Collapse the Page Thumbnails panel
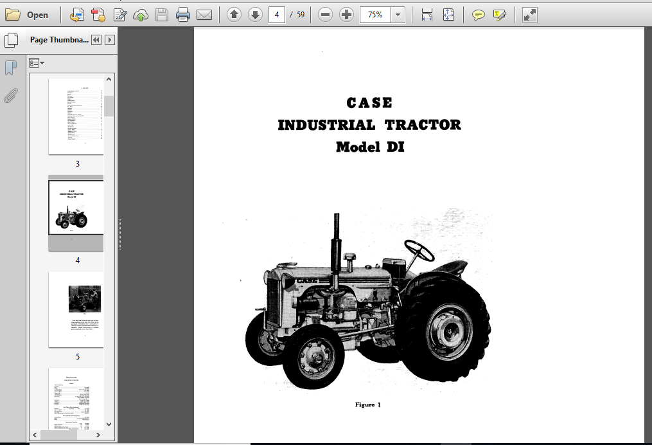The height and width of the screenshot is (445, 652). click(96, 40)
